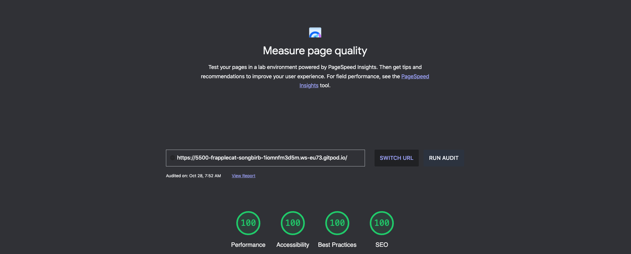This screenshot has height=254, width=631.
Task: Click the 'Best Practices' label text
Action: pos(337,245)
